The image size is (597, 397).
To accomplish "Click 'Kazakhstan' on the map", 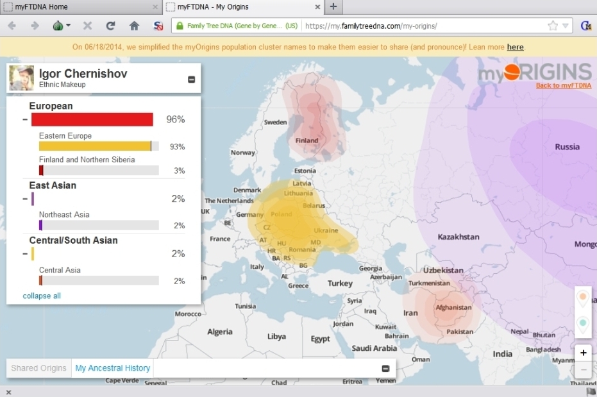I will 458,237.
